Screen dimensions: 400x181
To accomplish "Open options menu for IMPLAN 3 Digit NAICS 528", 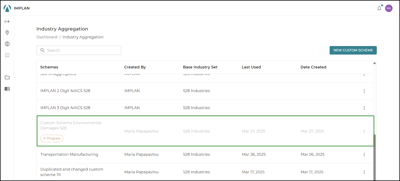I will point(364,108).
